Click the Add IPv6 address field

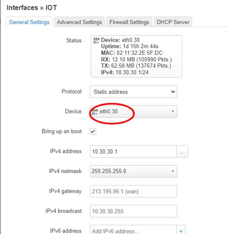pos(133,231)
